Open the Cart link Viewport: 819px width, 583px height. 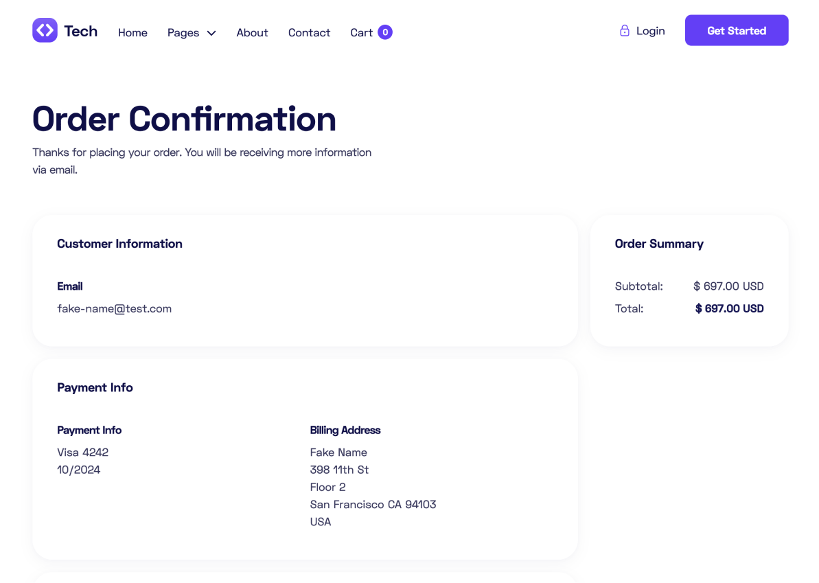point(361,32)
